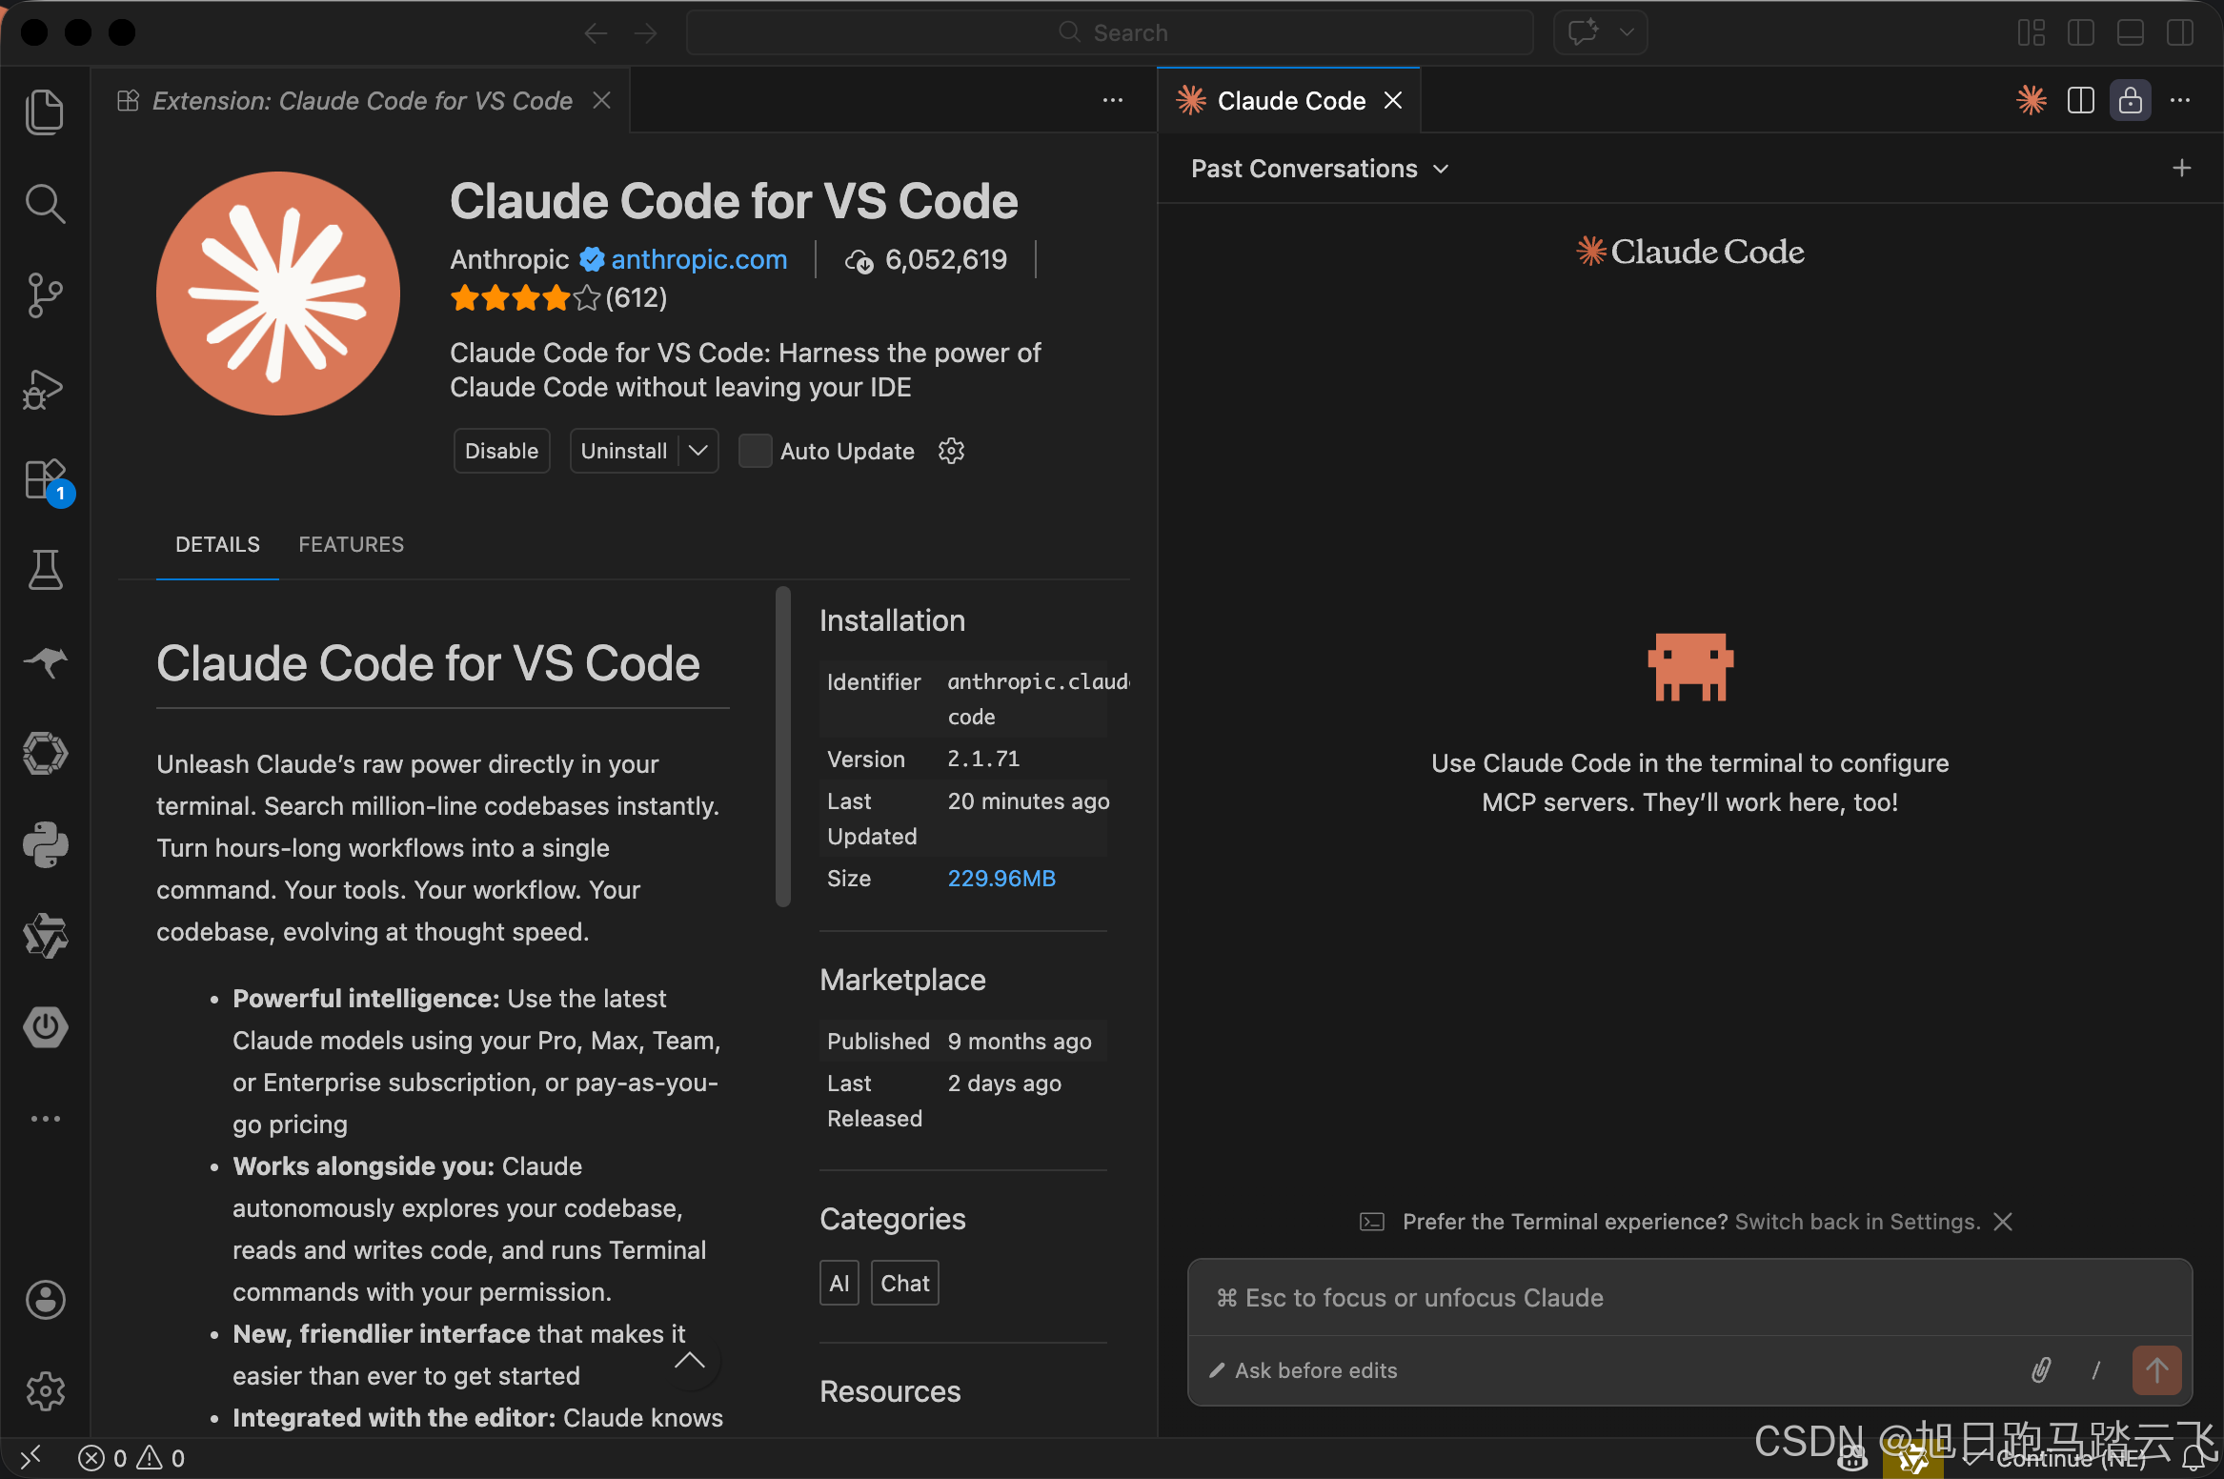Open the Uninstall dropdown arrow
The width and height of the screenshot is (2224, 1479).
click(698, 451)
